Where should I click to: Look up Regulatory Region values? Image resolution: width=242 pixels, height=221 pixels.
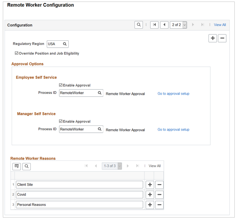[x=65, y=44]
